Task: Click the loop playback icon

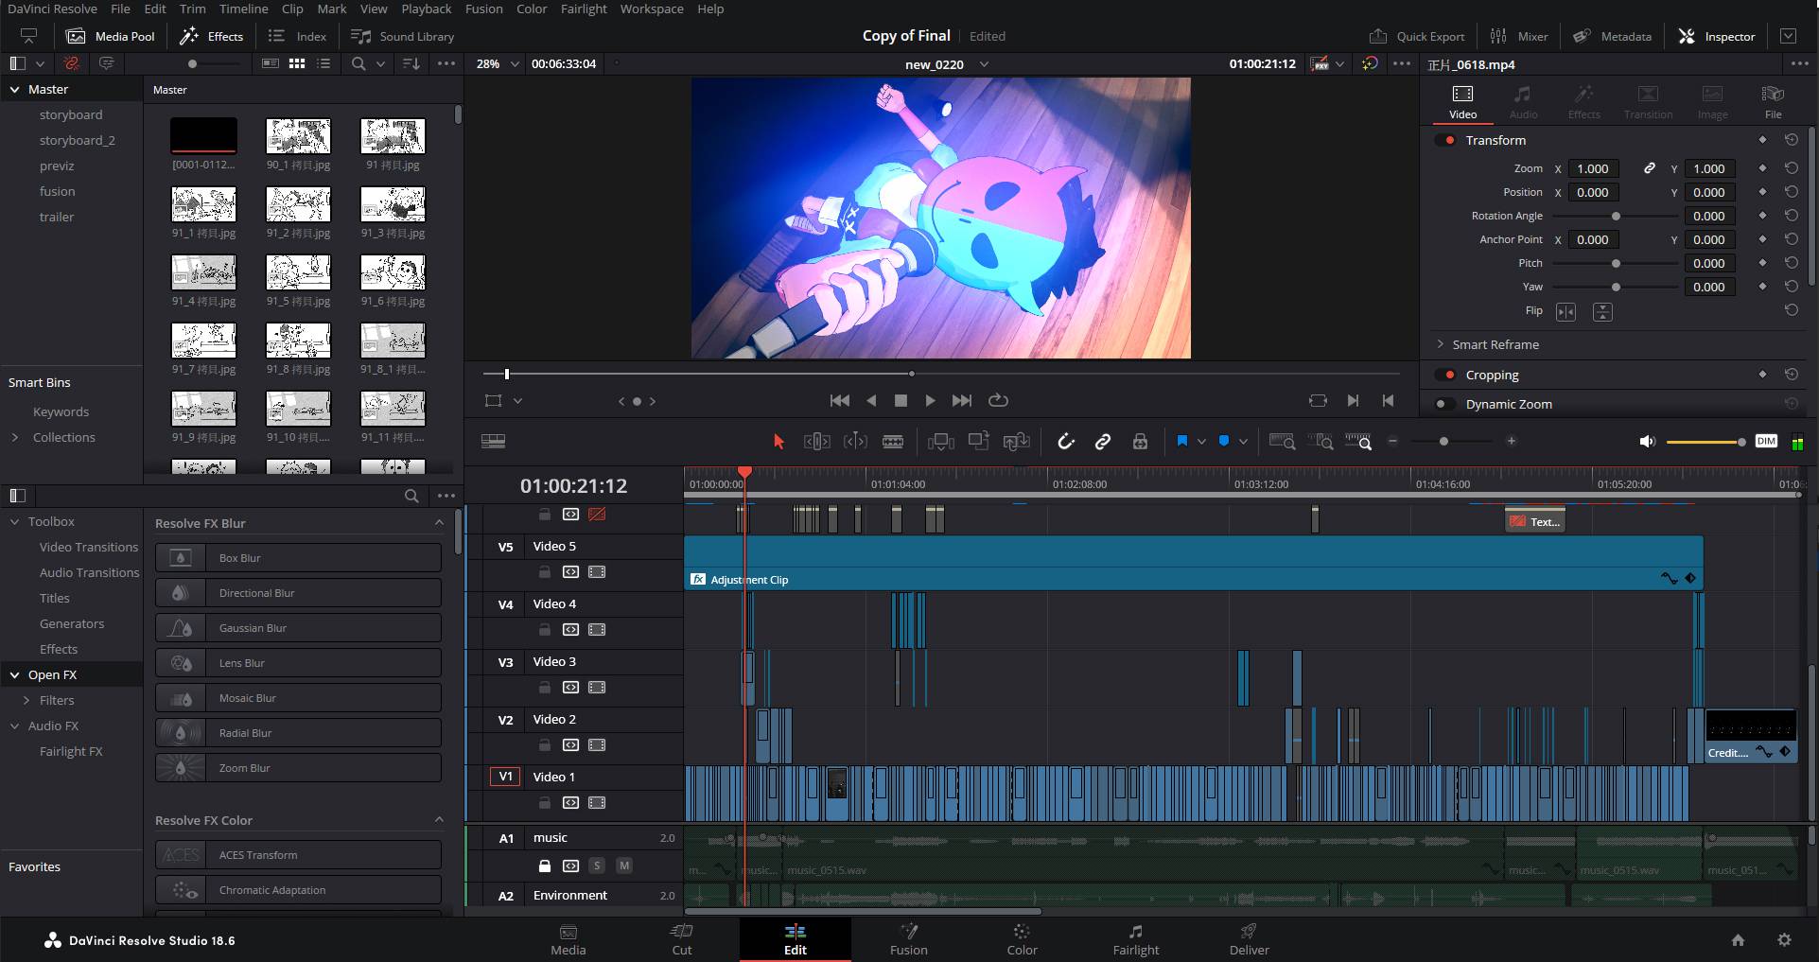Action: tap(998, 400)
